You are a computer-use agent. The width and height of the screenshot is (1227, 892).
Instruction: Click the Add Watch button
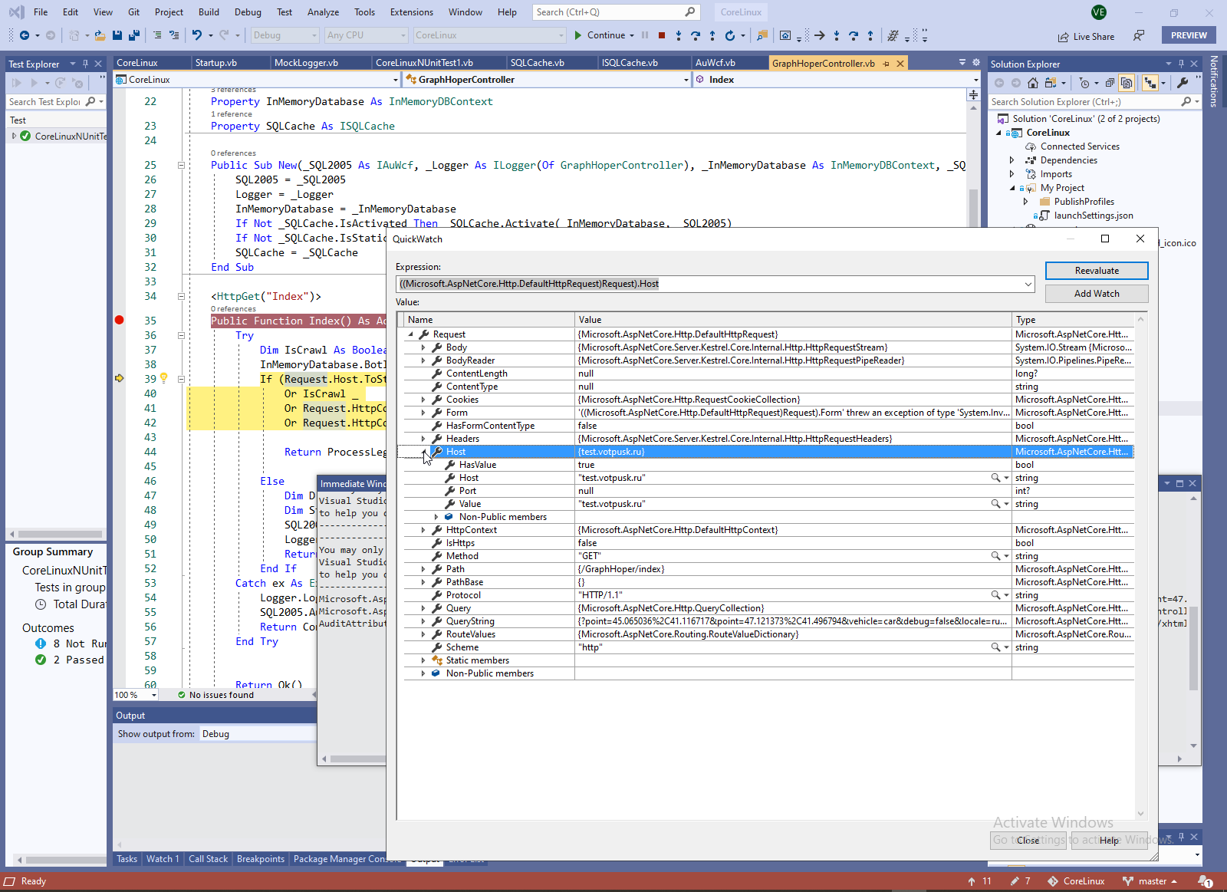1096,294
